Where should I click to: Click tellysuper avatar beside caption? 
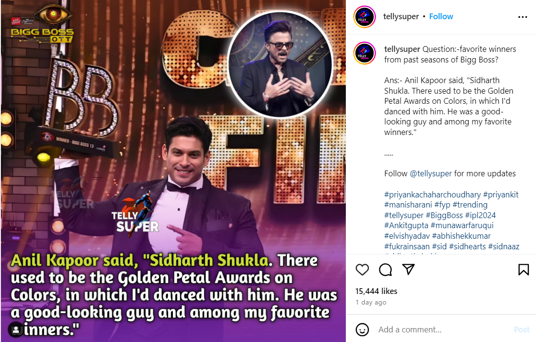(365, 53)
